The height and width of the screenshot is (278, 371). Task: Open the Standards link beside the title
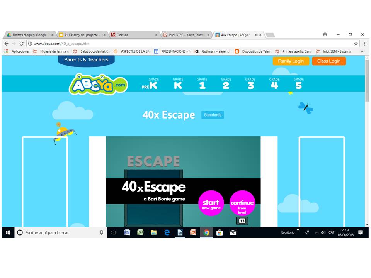coord(213,115)
